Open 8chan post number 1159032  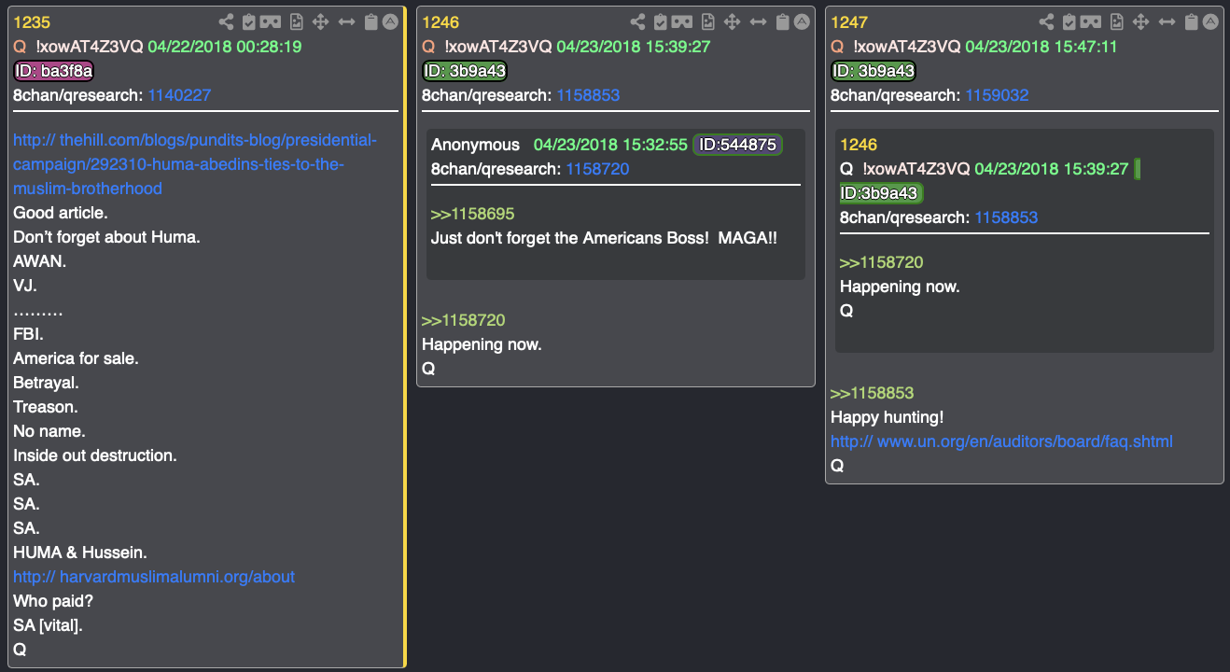tap(997, 95)
